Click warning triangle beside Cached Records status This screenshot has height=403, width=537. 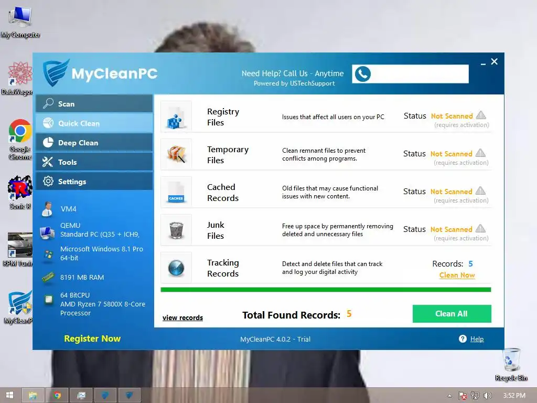point(480,190)
